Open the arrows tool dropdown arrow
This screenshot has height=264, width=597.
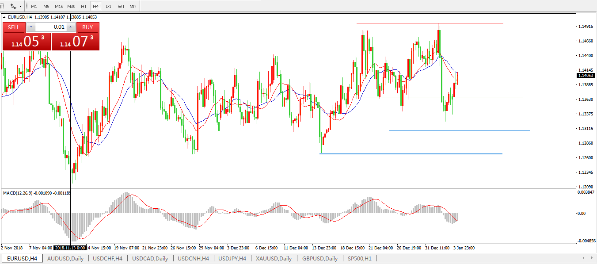(20, 7)
